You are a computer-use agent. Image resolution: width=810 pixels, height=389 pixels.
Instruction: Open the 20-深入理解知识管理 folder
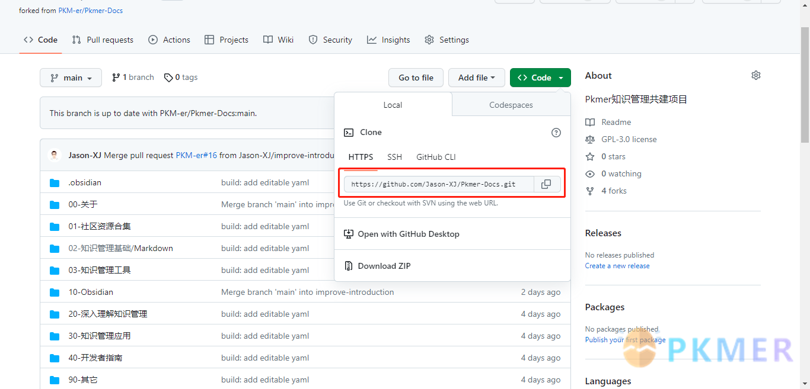(108, 314)
